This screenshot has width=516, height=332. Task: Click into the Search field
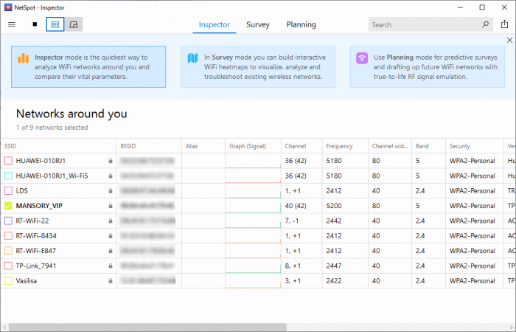coord(424,24)
